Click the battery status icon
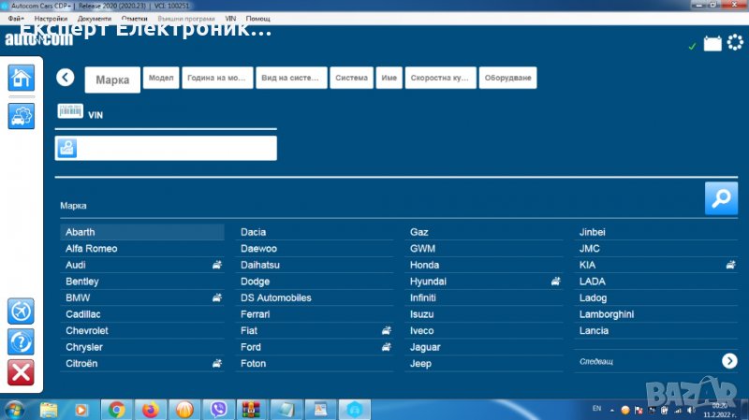The image size is (749, 420). pyautogui.click(x=712, y=44)
